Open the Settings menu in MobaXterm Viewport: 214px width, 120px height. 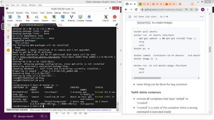coord(58,13)
